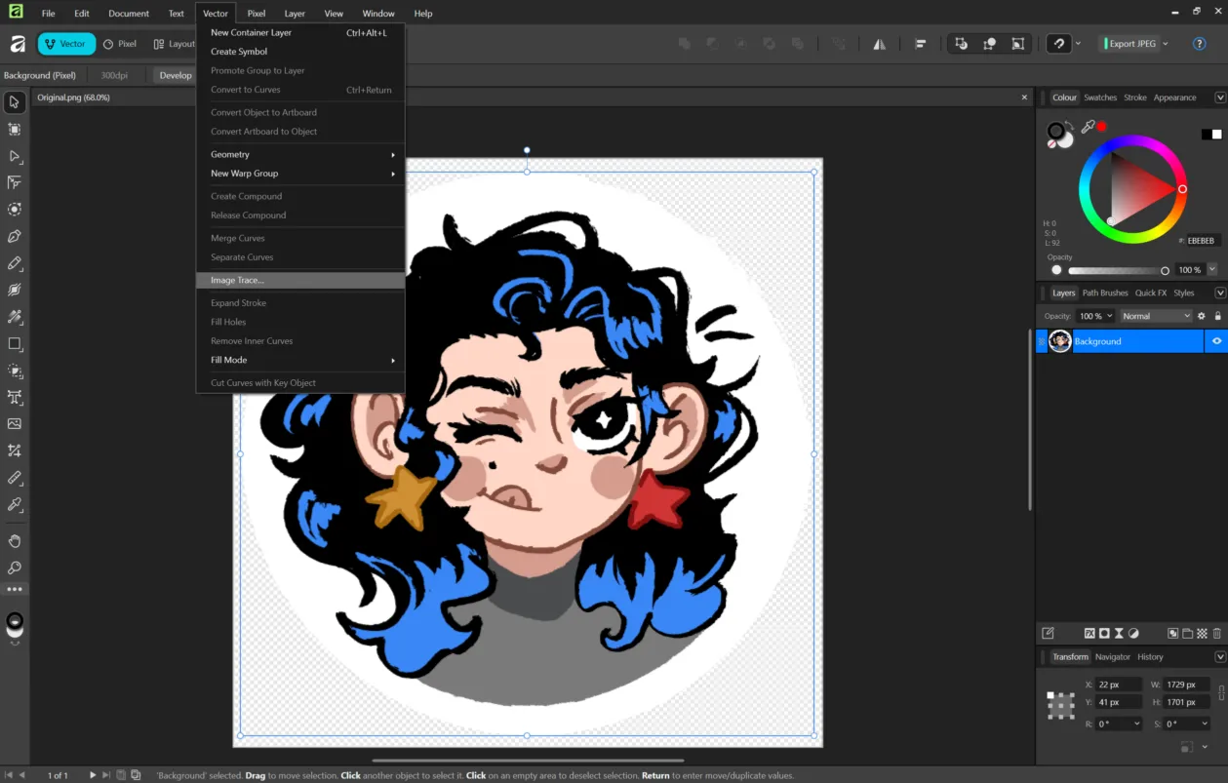Click the Develop button in the toolbar
This screenshot has height=783, width=1228.
(x=176, y=74)
